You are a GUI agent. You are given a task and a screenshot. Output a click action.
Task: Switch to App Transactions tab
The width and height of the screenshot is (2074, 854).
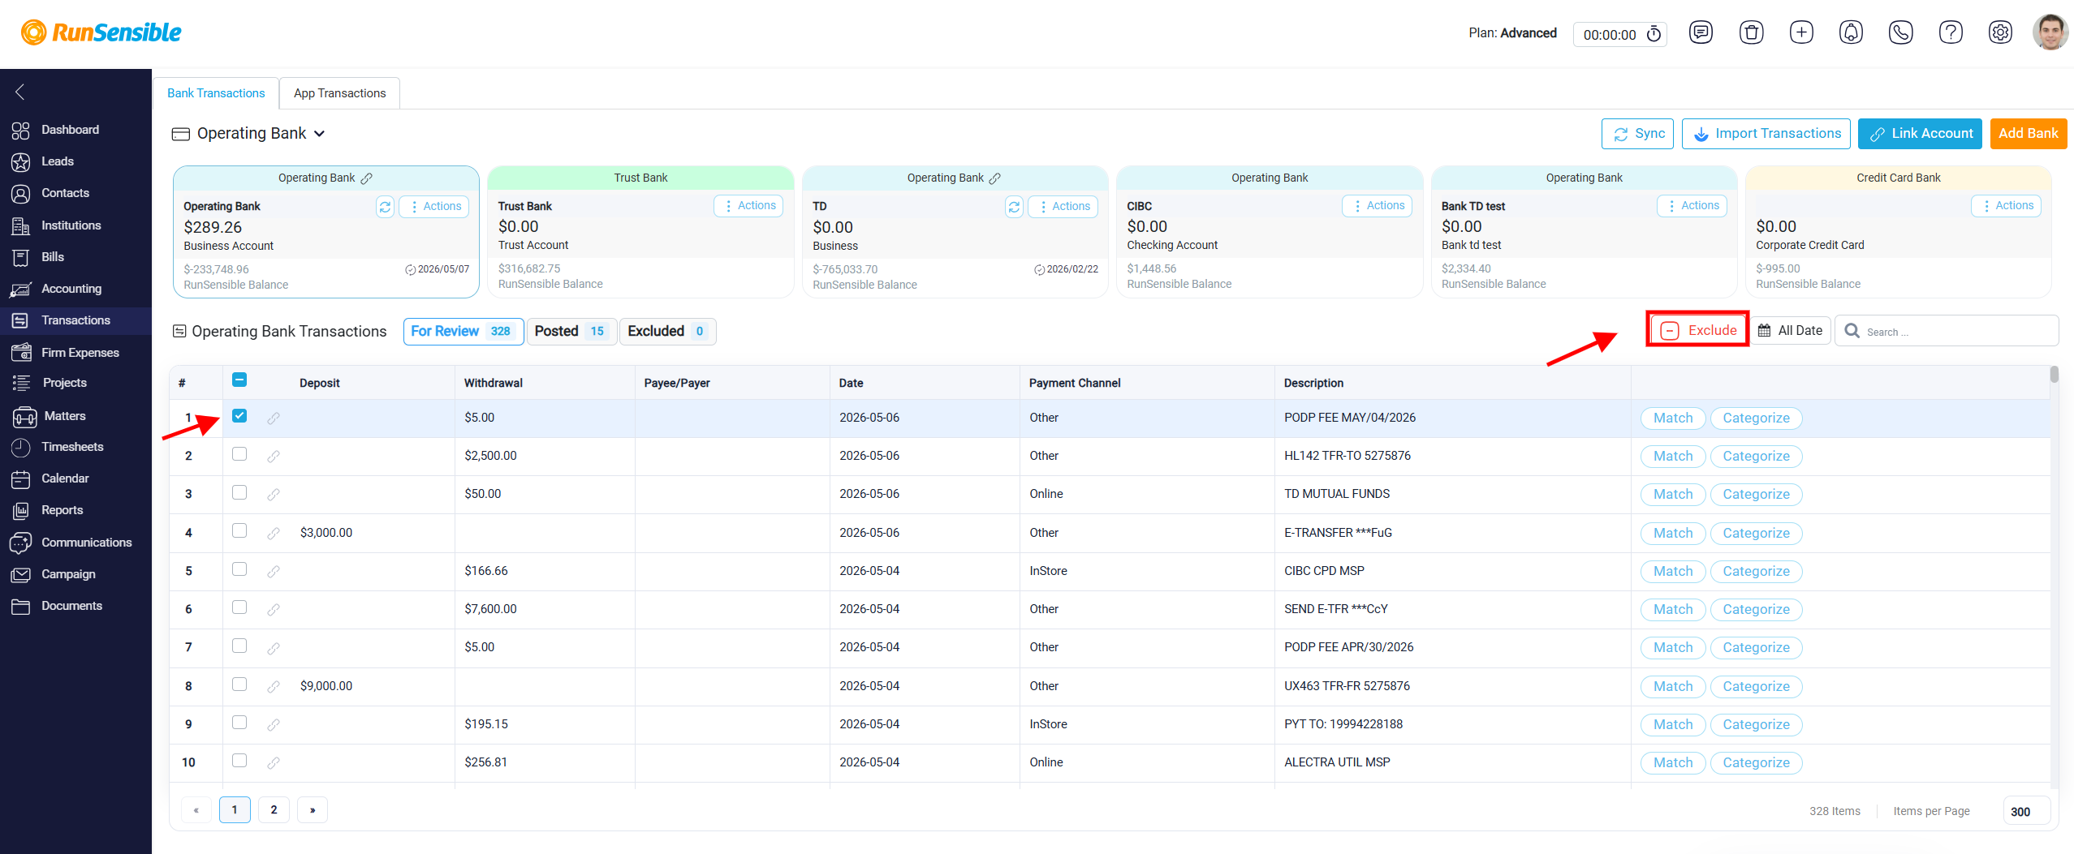tap(339, 93)
